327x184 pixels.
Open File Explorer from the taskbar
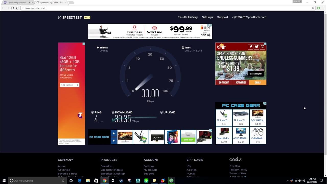tap(88, 180)
